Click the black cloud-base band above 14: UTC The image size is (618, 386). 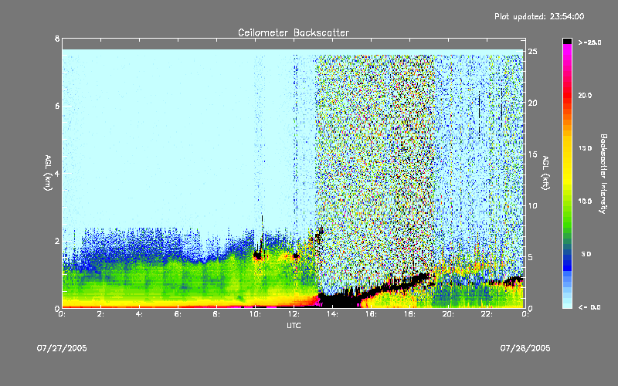339,300
